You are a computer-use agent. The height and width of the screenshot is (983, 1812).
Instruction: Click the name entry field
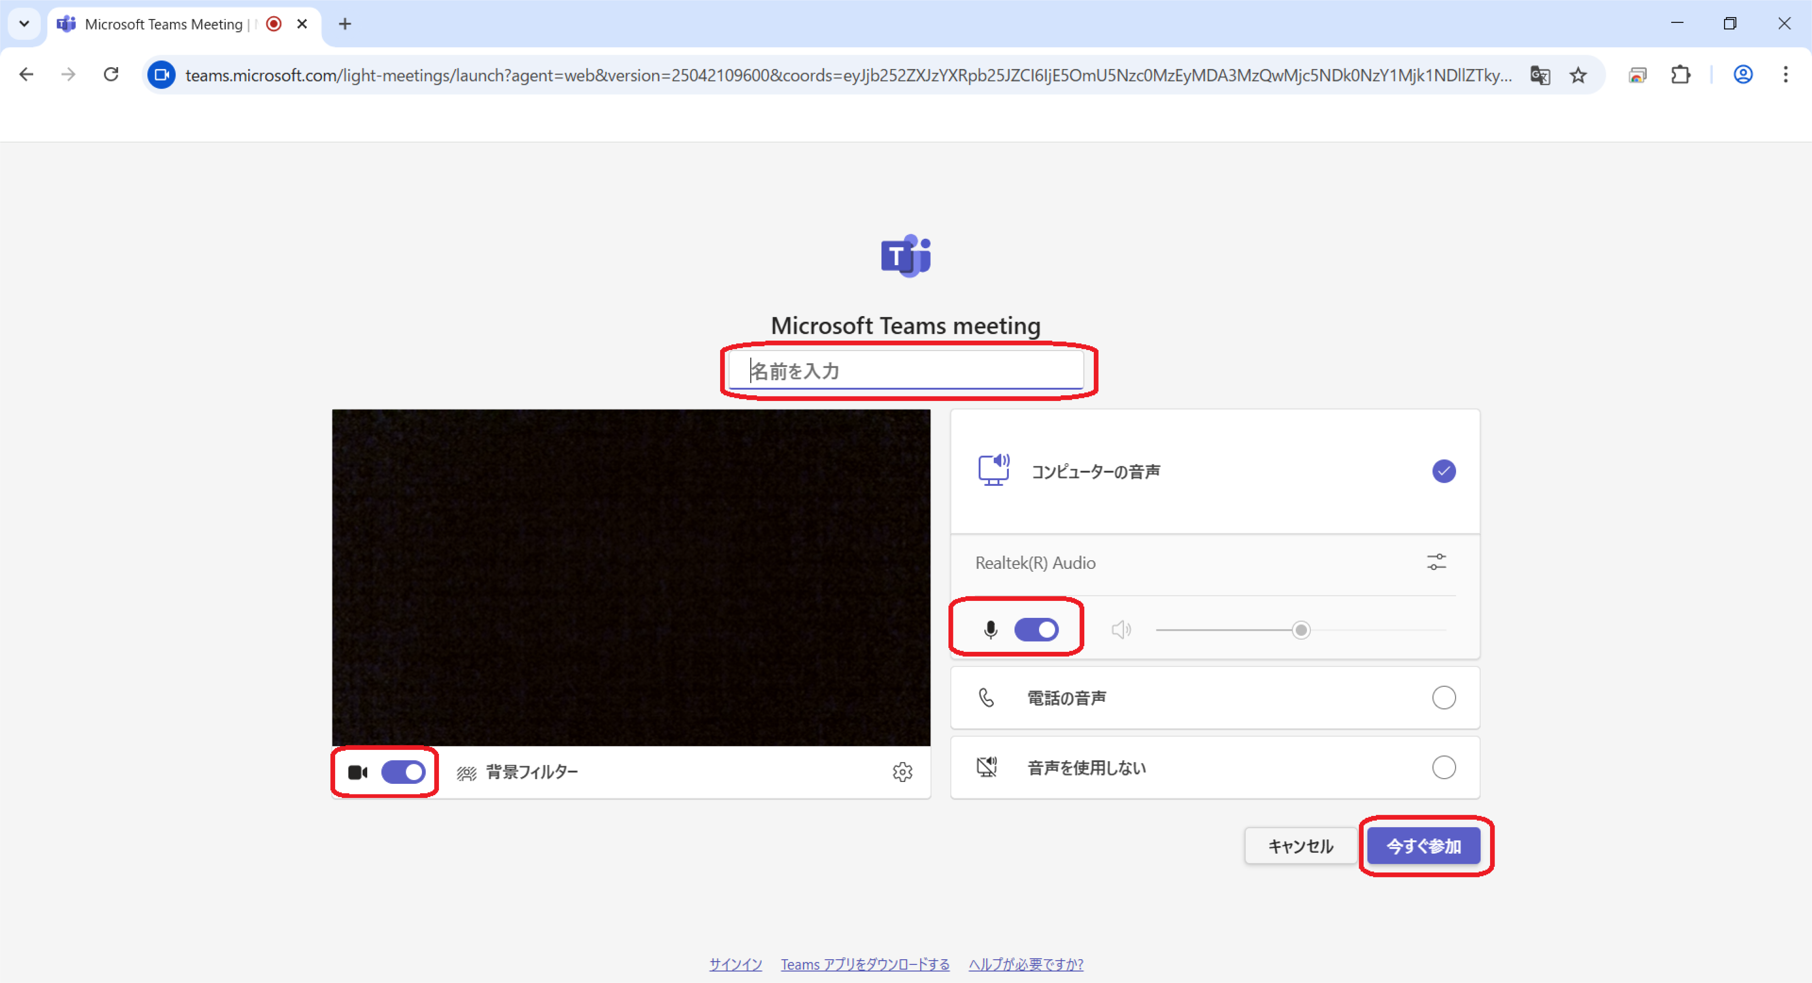pyautogui.click(x=906, y=370)
